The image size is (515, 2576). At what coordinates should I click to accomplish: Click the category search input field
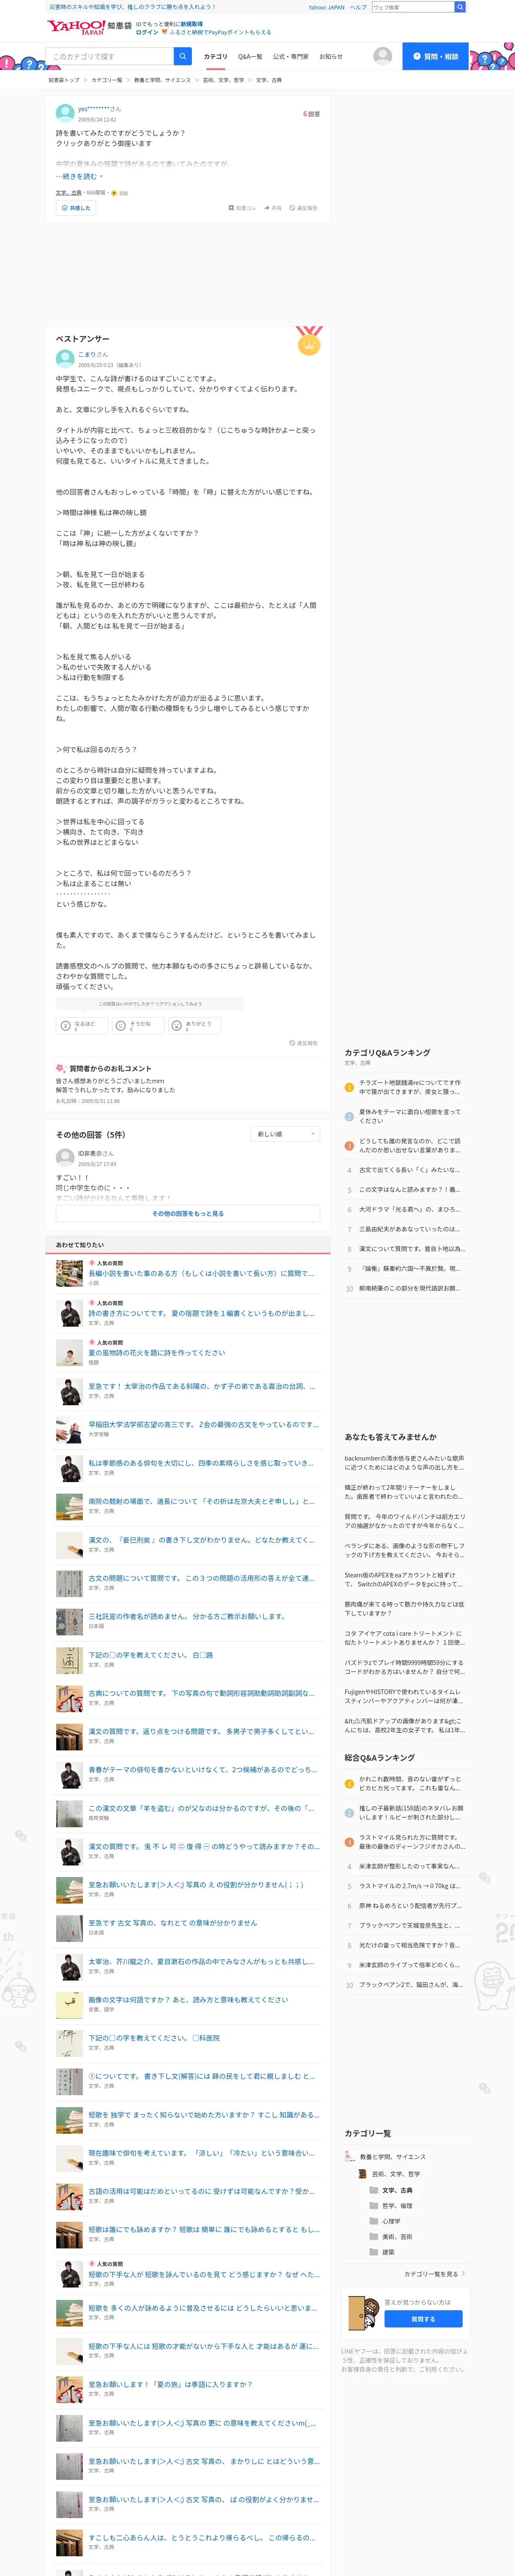110,56
